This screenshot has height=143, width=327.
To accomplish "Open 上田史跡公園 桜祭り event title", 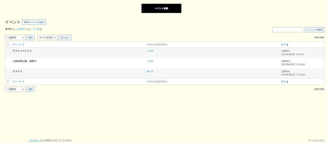I will [x=24, y=61].
